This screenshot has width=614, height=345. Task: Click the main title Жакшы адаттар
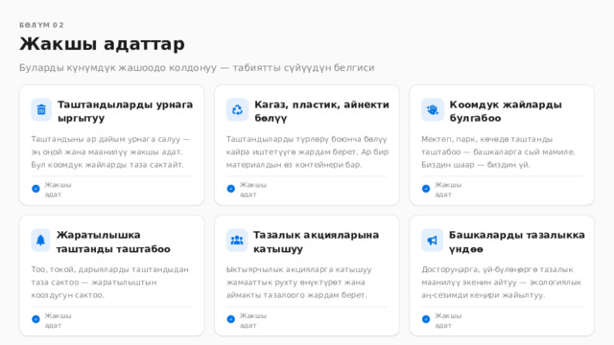point(102,44)
